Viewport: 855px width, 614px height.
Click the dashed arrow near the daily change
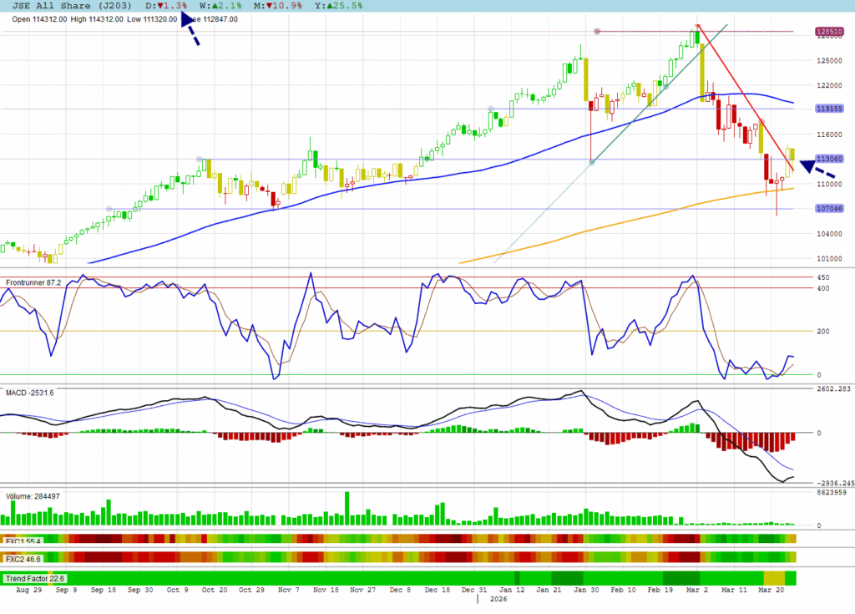[x=190, y=32]
